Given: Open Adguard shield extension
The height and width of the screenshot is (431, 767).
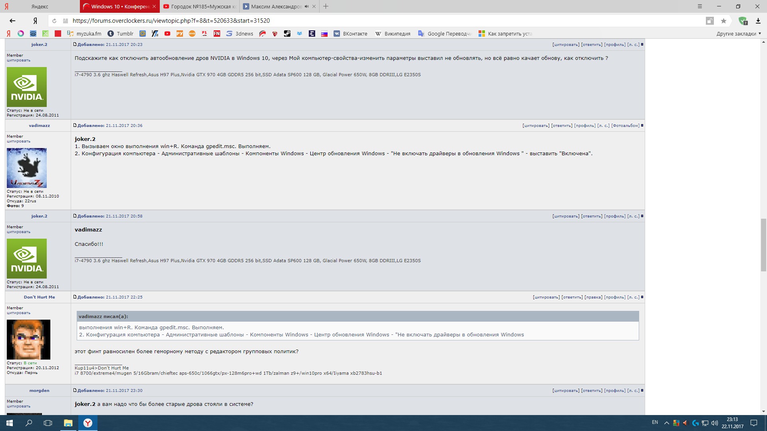Looking at the screenshot, I should point(743,21).
